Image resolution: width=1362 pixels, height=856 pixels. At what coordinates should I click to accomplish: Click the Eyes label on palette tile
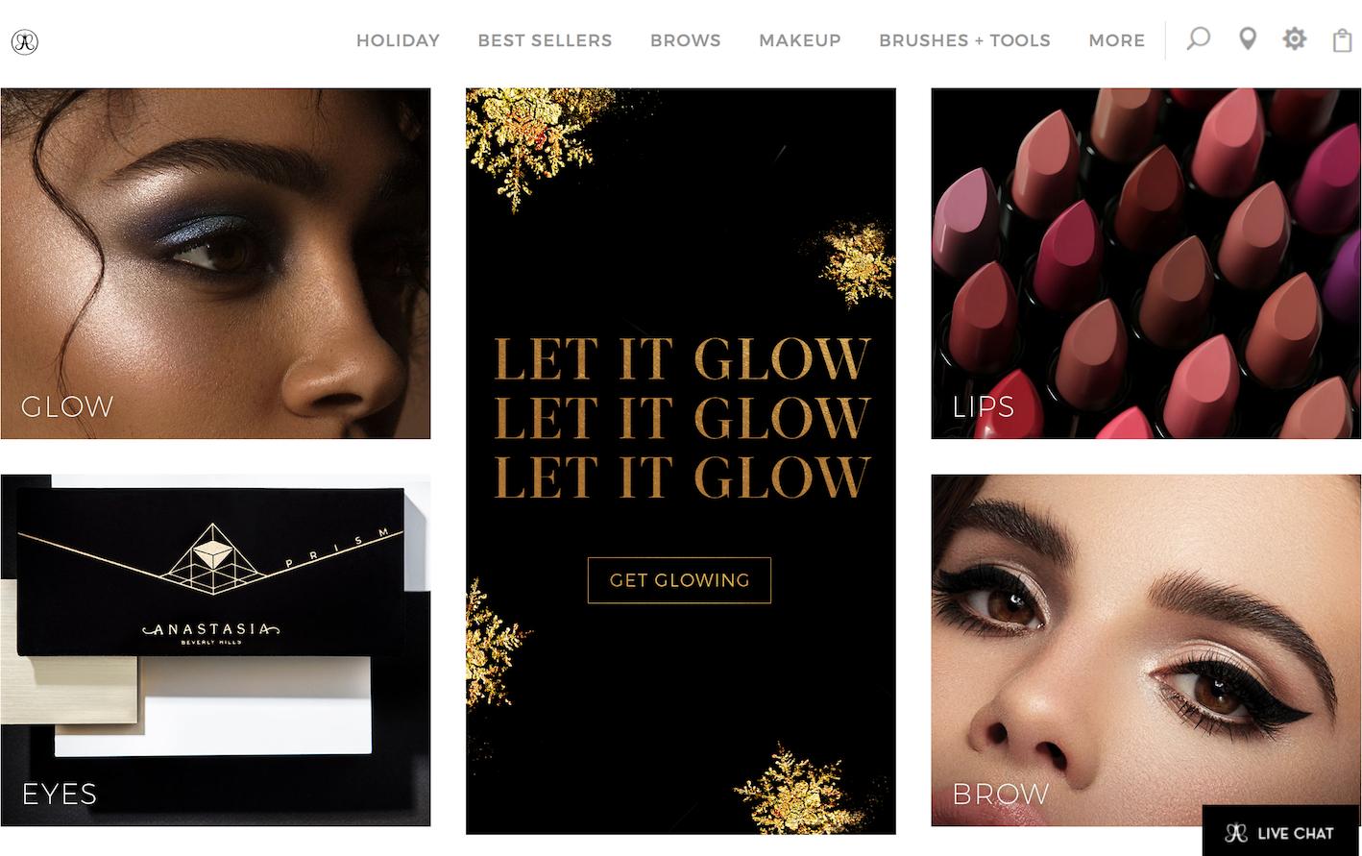coord(60,794)
